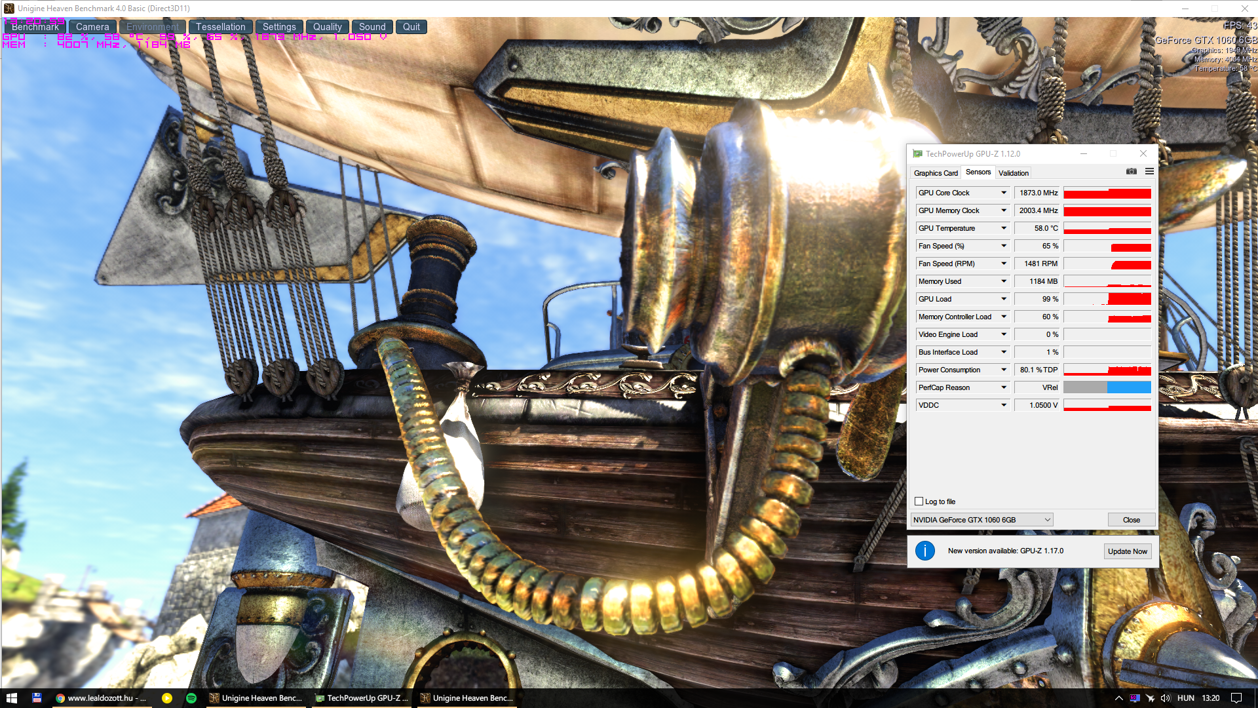Open the Heaven Settings menu
This screenshot has height=708, width=1258.
[279, 27]
